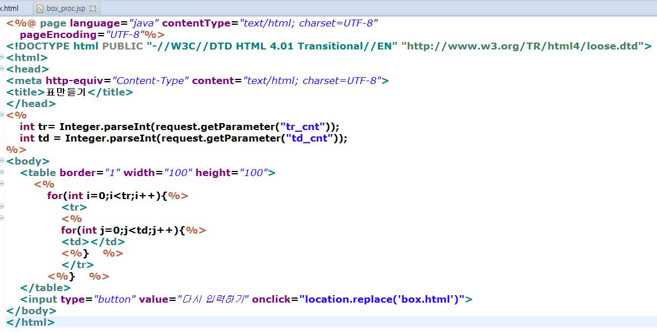Click the loose.dtd URL in the DOCTYPE

tap(523, 46)
